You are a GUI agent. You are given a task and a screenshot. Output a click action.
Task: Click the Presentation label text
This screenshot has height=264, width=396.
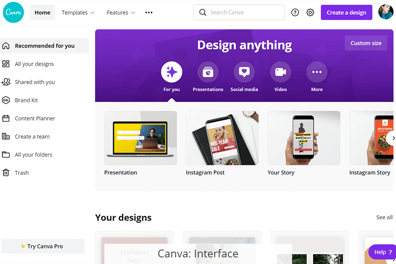(121, 172)
